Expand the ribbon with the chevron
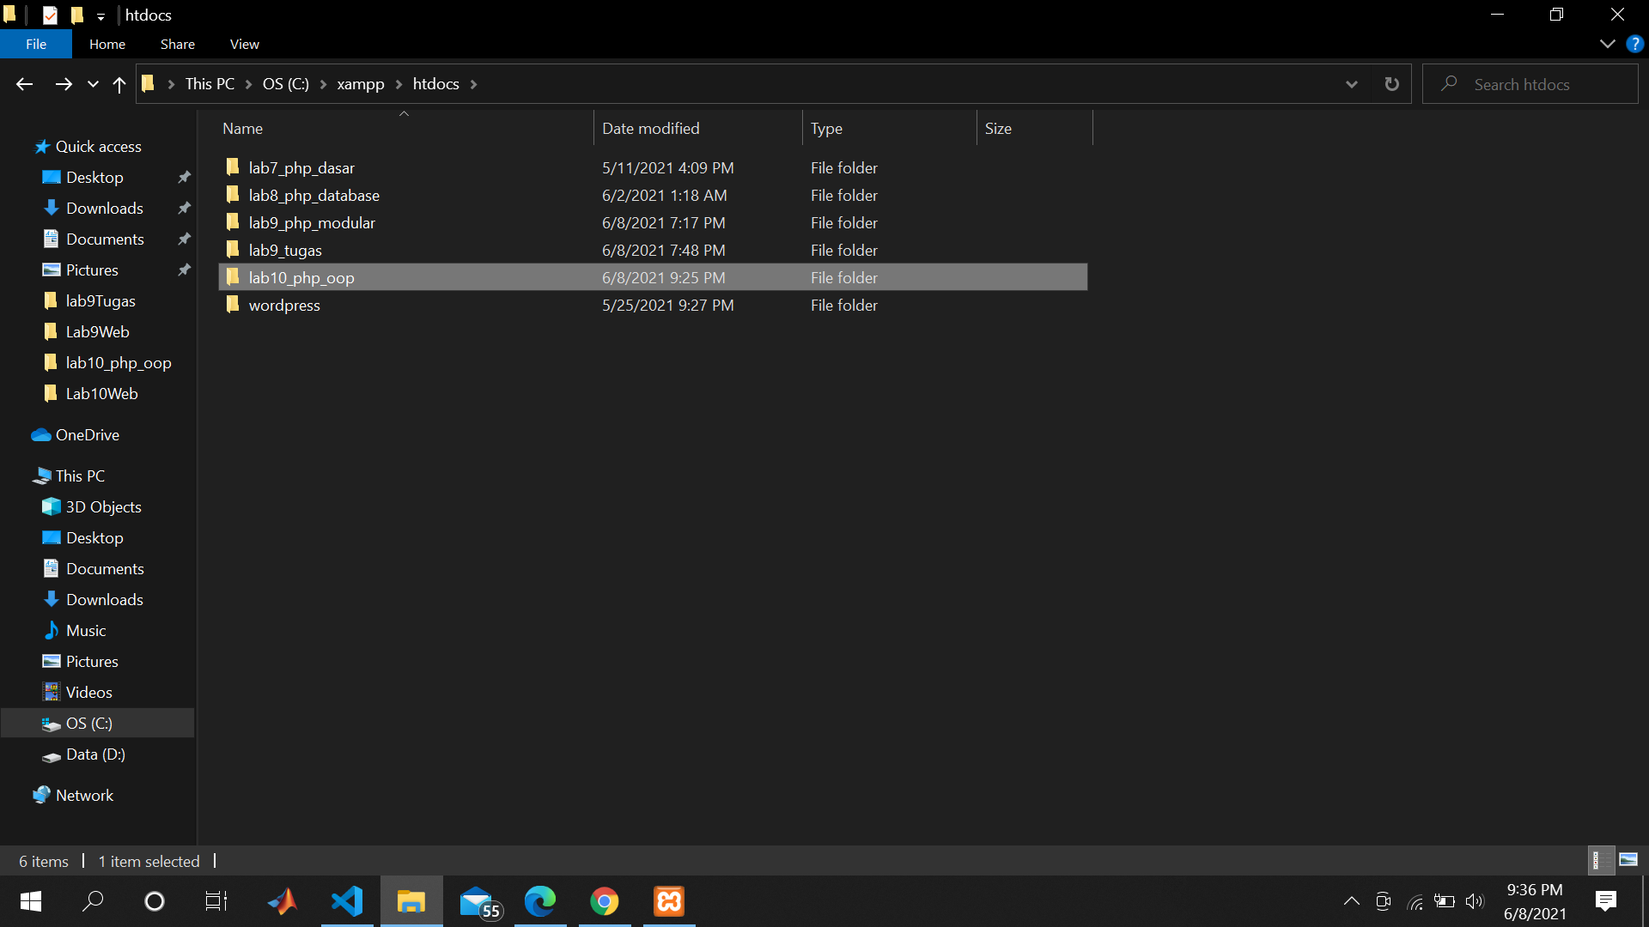1649x927 pixels. click(1607, 44)
